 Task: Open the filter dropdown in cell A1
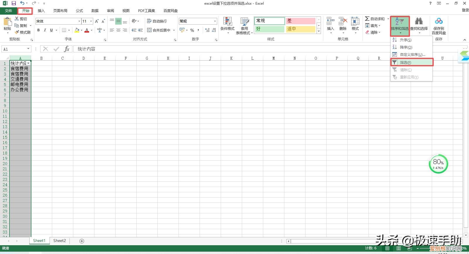tap(28, 63)
